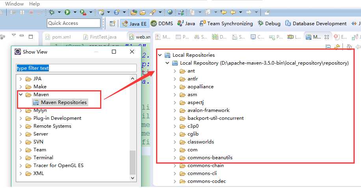Expand the ant folder
Viewport: 361px width, 188px height.
[x=175, y=71]
